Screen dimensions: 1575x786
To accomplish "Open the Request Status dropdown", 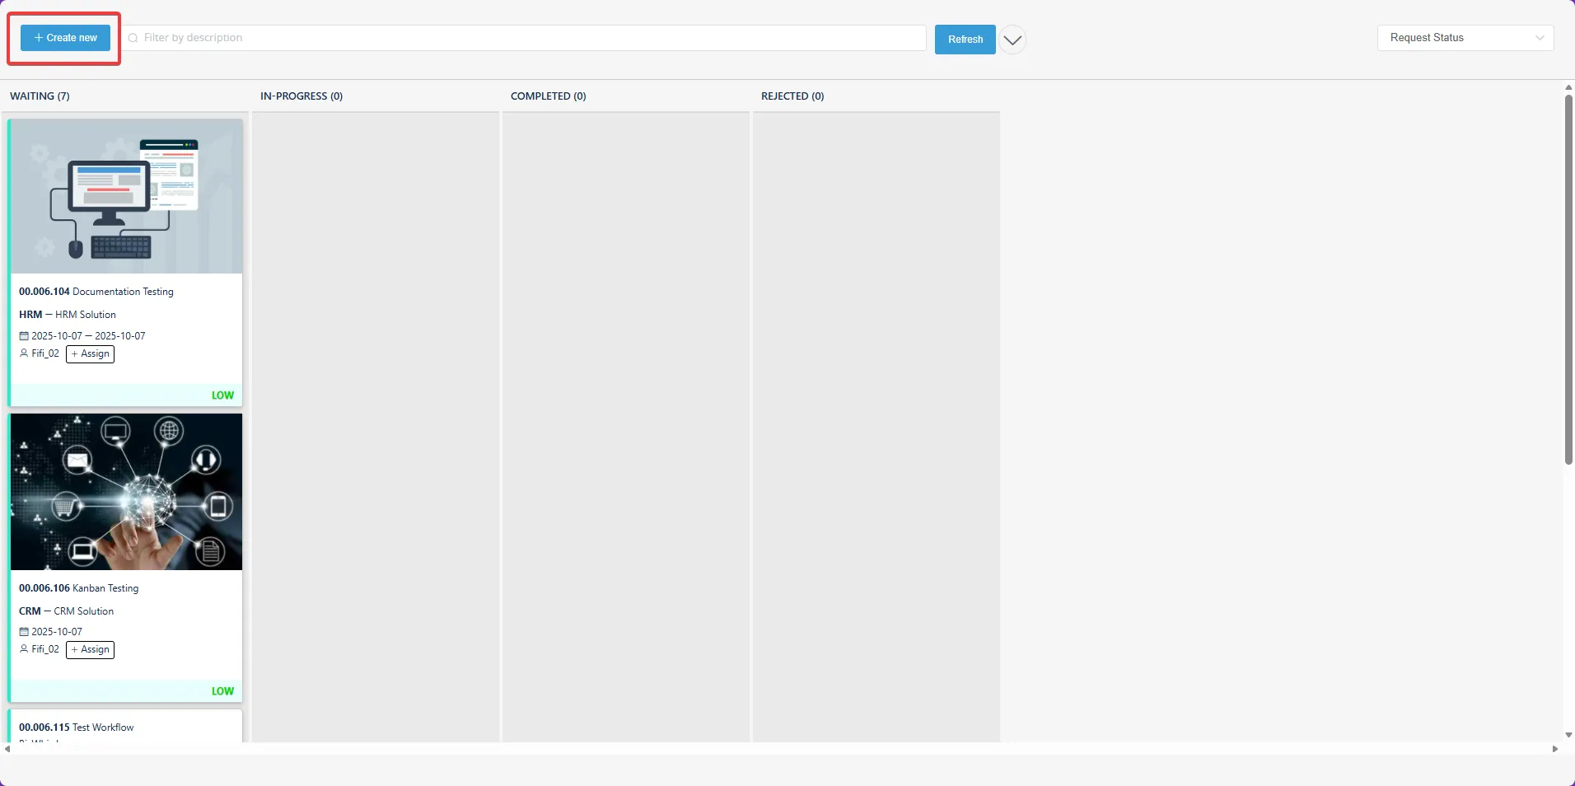I will (1465, 37).
